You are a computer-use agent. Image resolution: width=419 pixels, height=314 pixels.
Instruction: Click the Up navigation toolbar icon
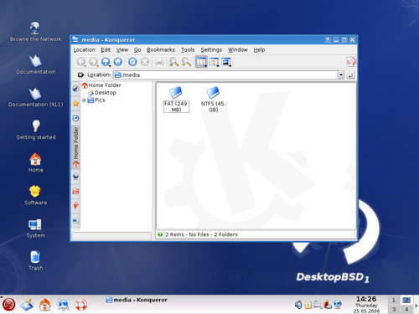(x=106, y=62)
